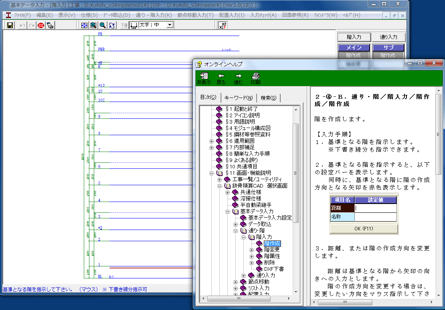
Task: Click the 通り入力 panel button
Action: (388, 37)
